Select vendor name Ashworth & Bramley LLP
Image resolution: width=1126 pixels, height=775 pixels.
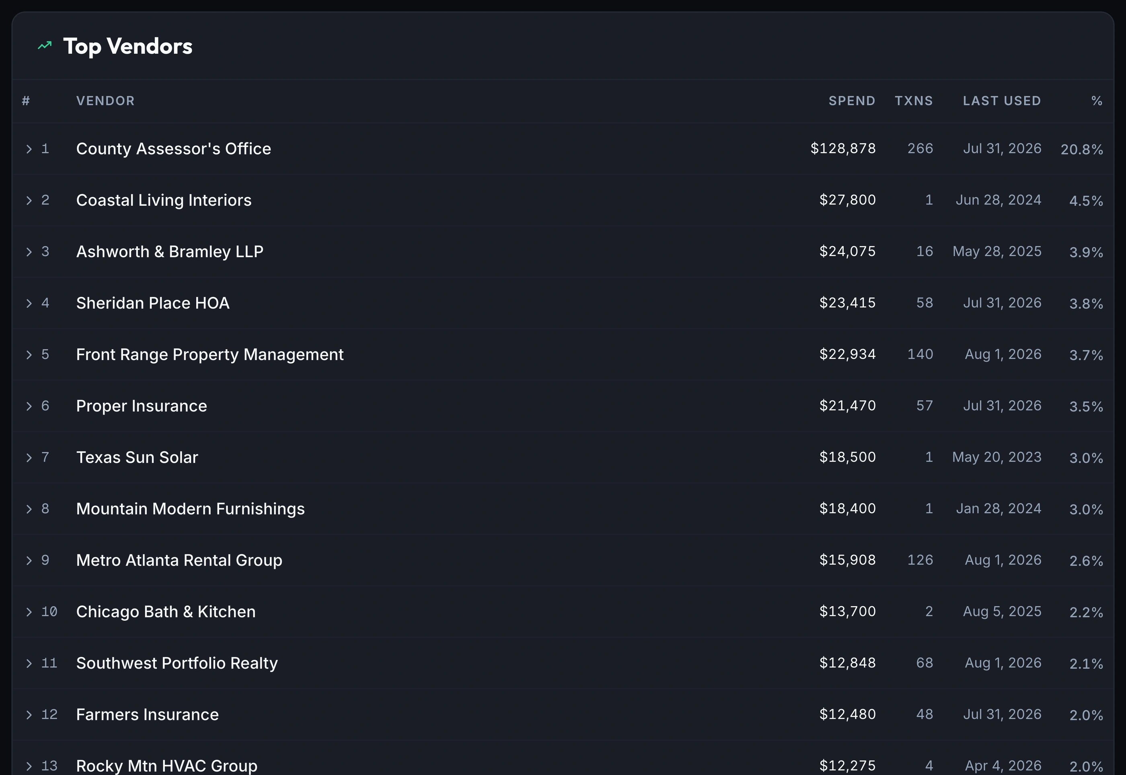[x=170, y=252]
